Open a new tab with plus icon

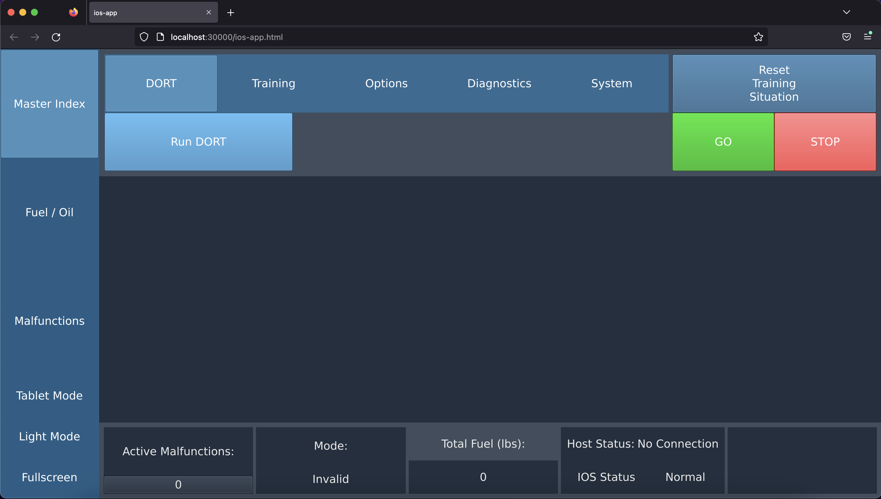pyautogui.click(x=231, y=13)
